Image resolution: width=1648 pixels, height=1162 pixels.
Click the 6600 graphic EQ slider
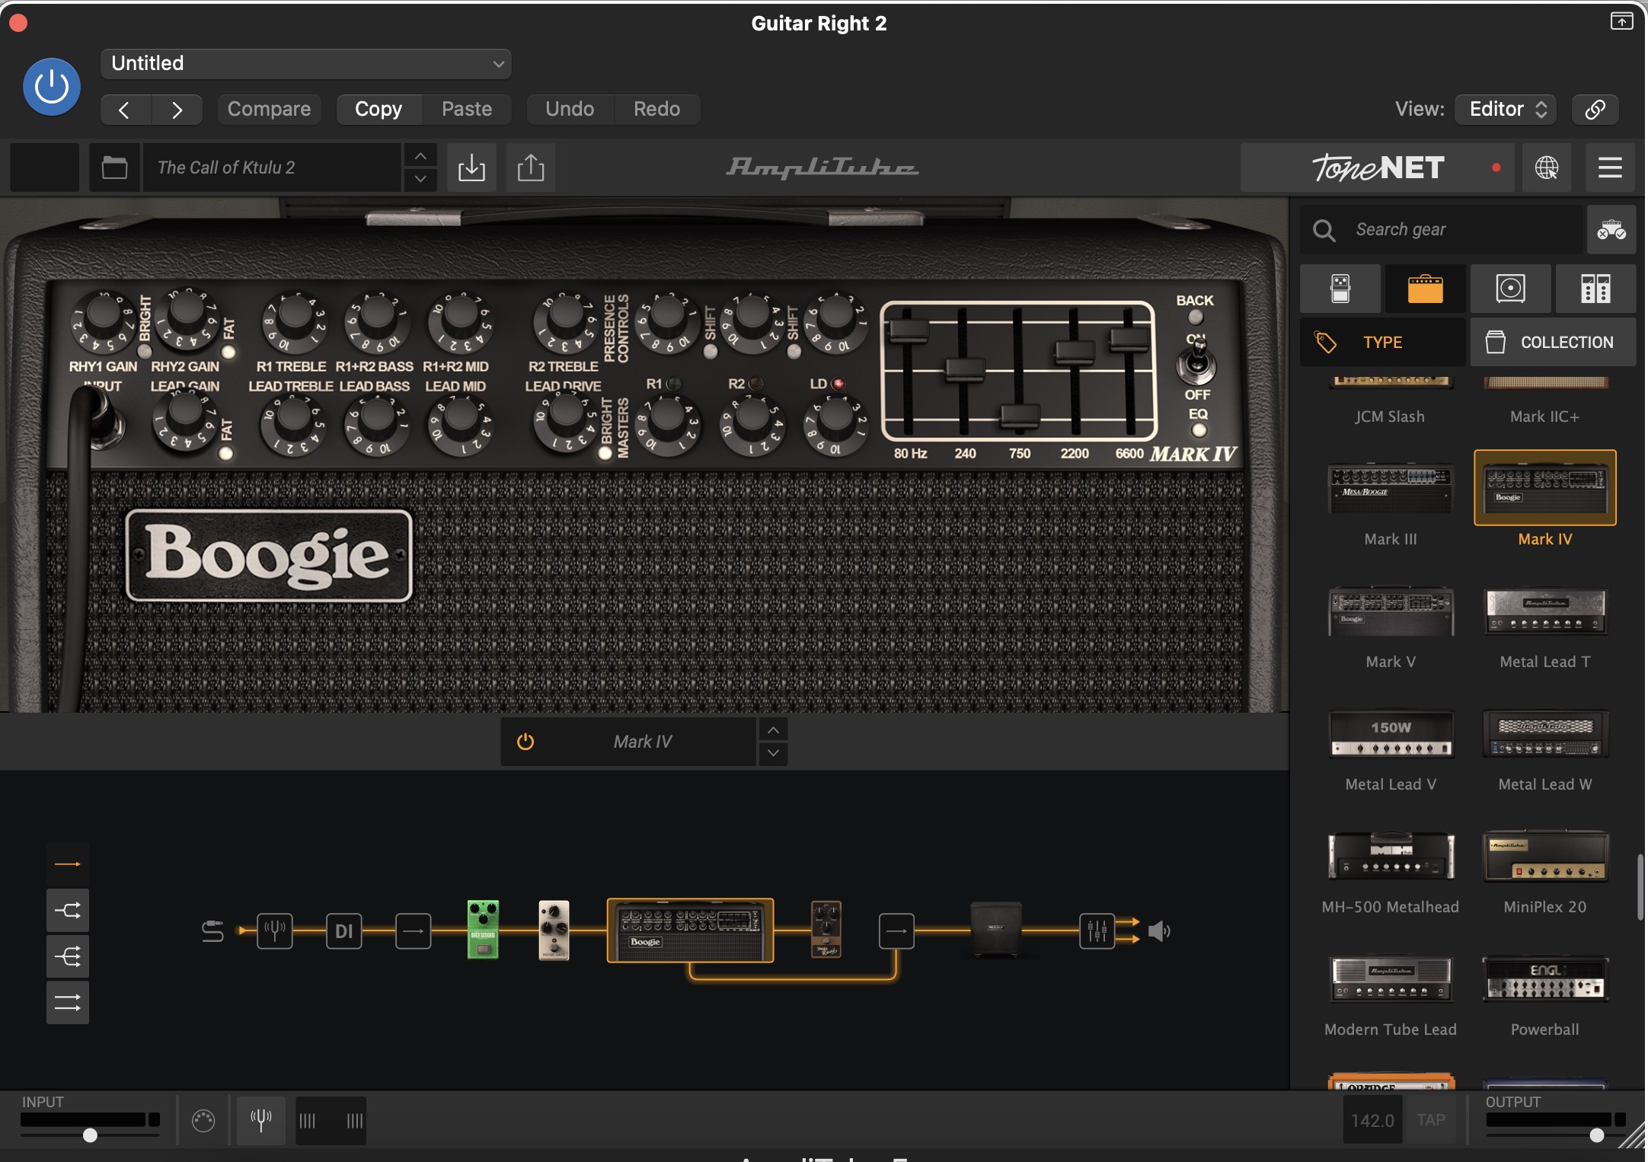point(1129,339)
